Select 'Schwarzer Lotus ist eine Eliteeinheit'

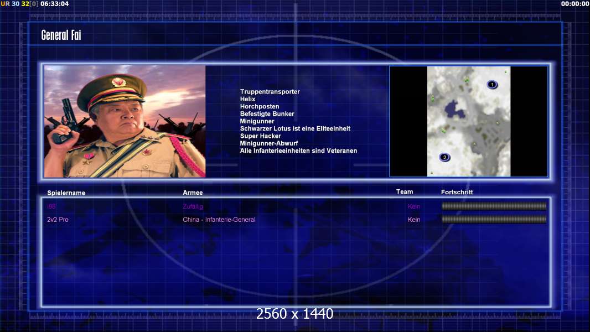point(295,128)
